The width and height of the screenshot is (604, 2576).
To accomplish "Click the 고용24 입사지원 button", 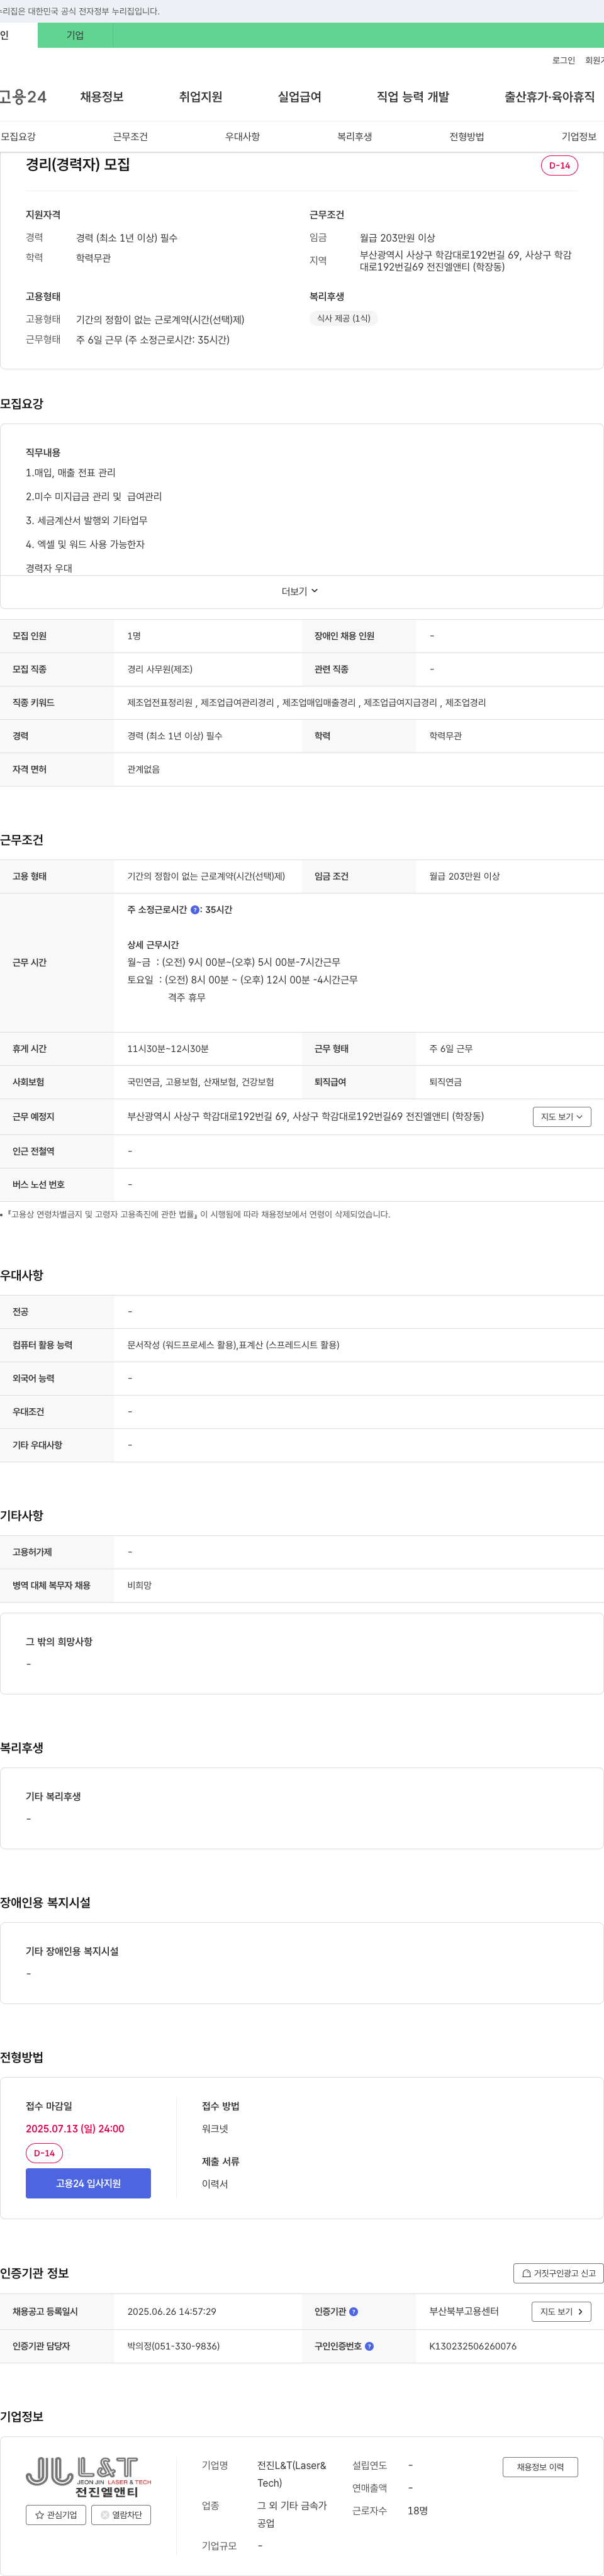I will point(88,2183).
